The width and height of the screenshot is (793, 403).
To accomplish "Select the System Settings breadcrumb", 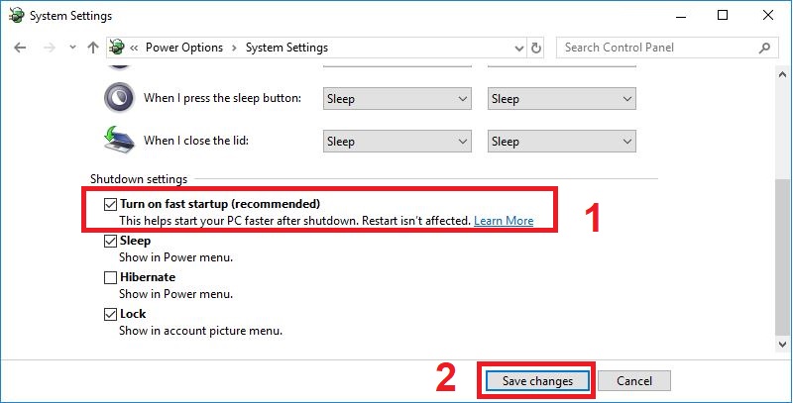I will point(286,48).
